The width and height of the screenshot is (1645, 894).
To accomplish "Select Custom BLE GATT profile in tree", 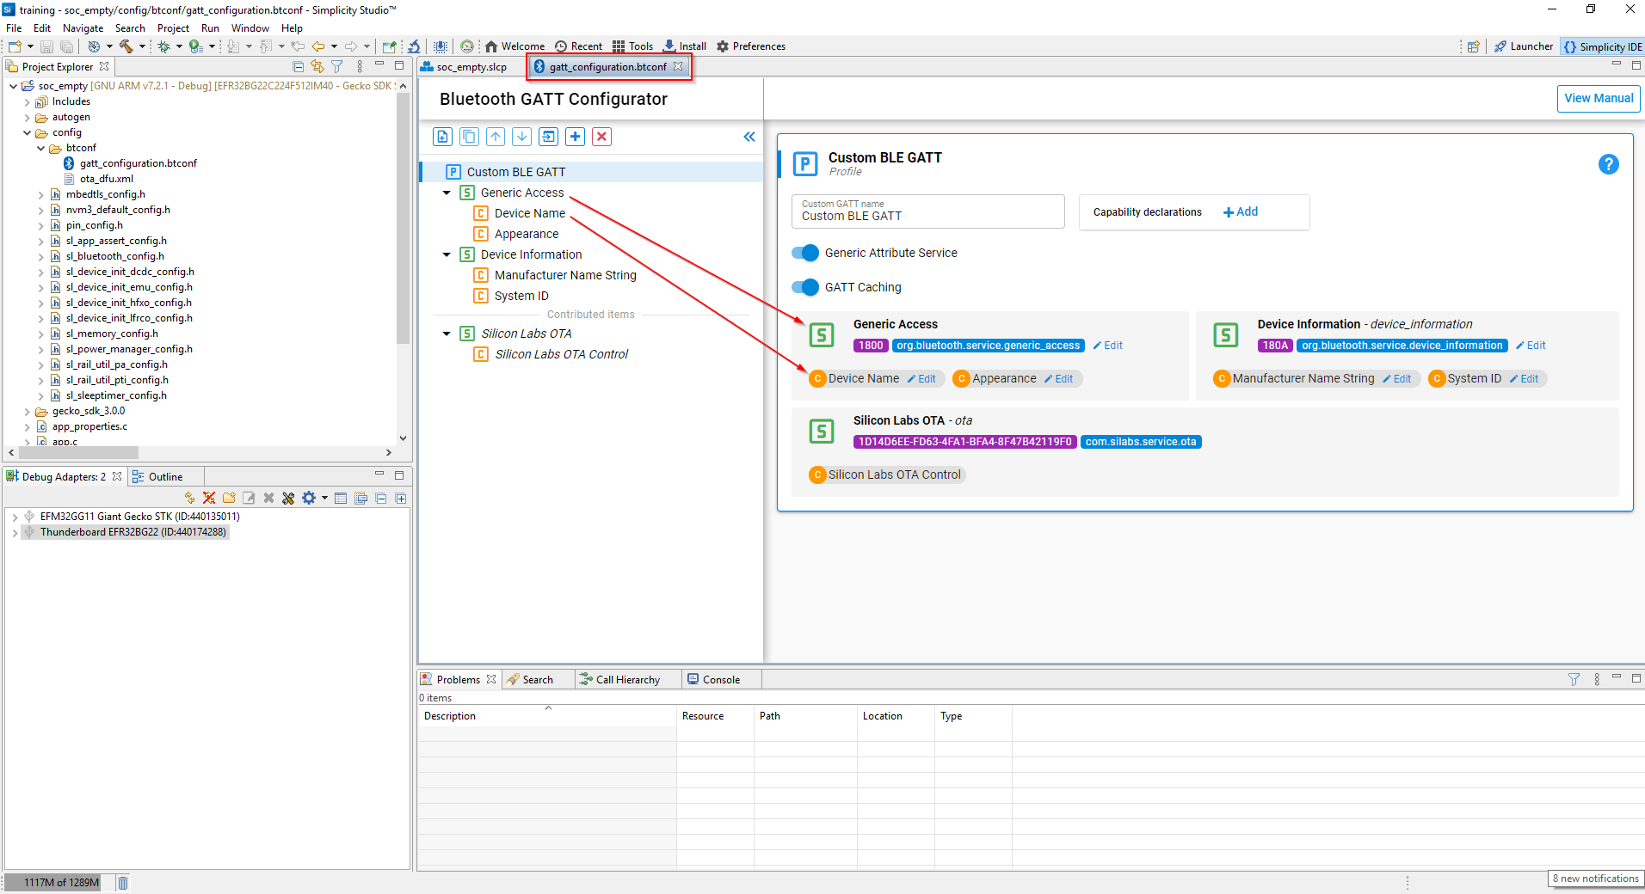I will coord(515,172).
